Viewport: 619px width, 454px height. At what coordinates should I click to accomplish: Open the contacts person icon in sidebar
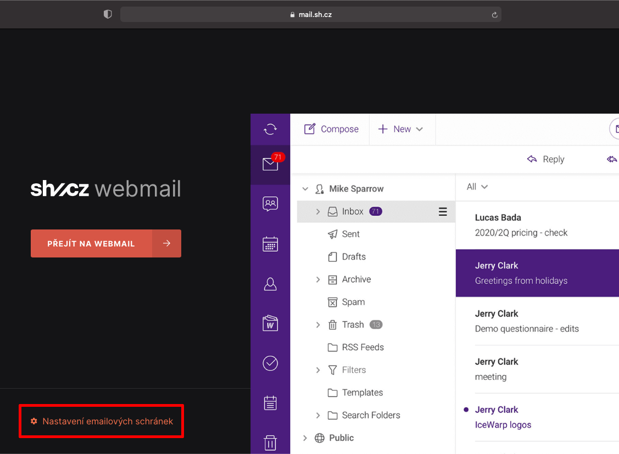coord(270,284)
